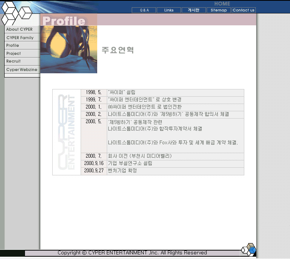Click 합작투자계약서 체결 line

pyautogui.click(x=155, y=129)
